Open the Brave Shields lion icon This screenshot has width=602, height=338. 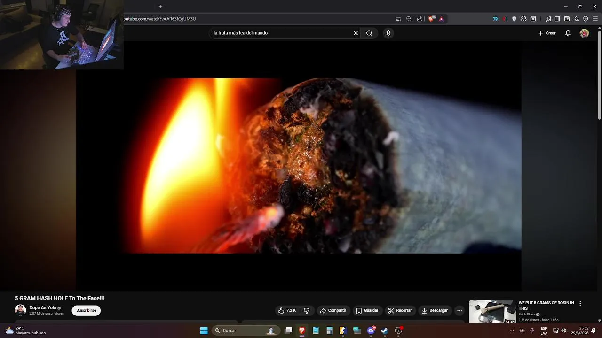pos(431,19)
